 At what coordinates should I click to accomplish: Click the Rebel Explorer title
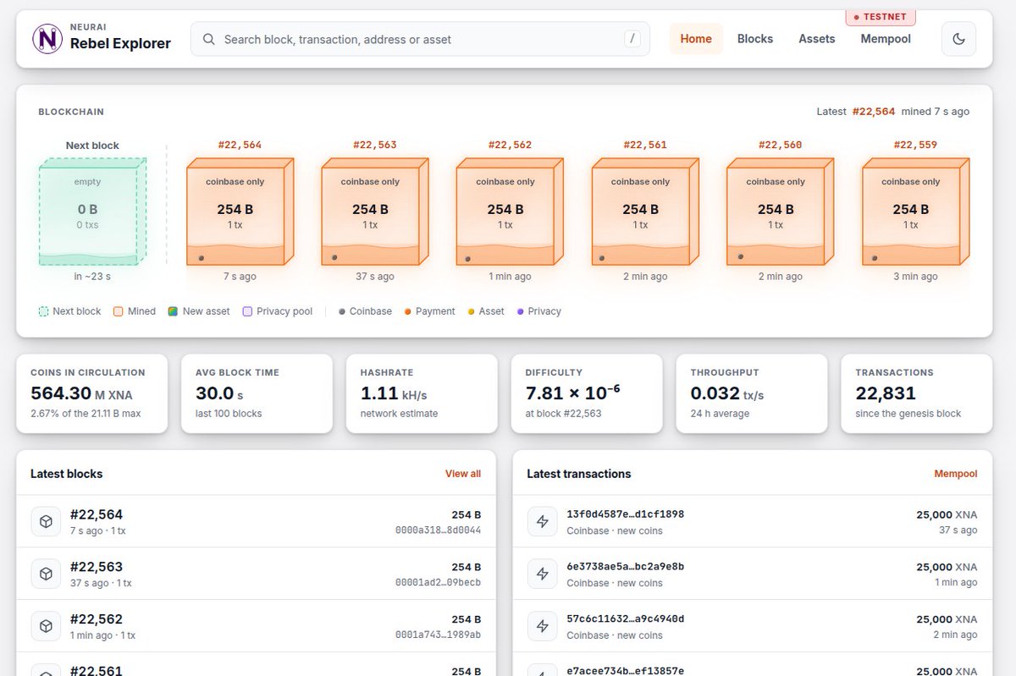pyautogui.click(x=120, y=44)
